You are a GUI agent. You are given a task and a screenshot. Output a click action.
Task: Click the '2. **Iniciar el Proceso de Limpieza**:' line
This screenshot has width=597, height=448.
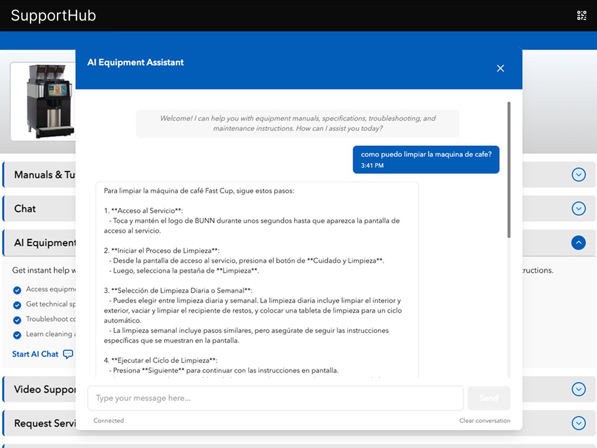pos(162,251)
